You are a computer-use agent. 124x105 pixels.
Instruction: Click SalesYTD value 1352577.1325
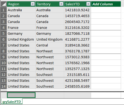(77, 69)
